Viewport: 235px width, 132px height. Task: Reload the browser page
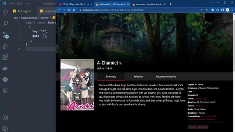pos(69,10)
